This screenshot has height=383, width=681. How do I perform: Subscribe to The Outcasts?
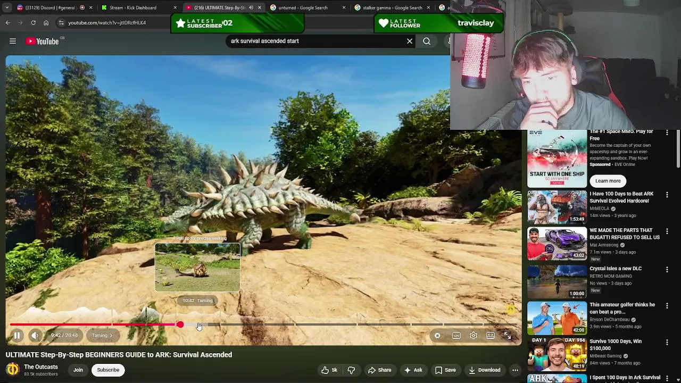108,370
